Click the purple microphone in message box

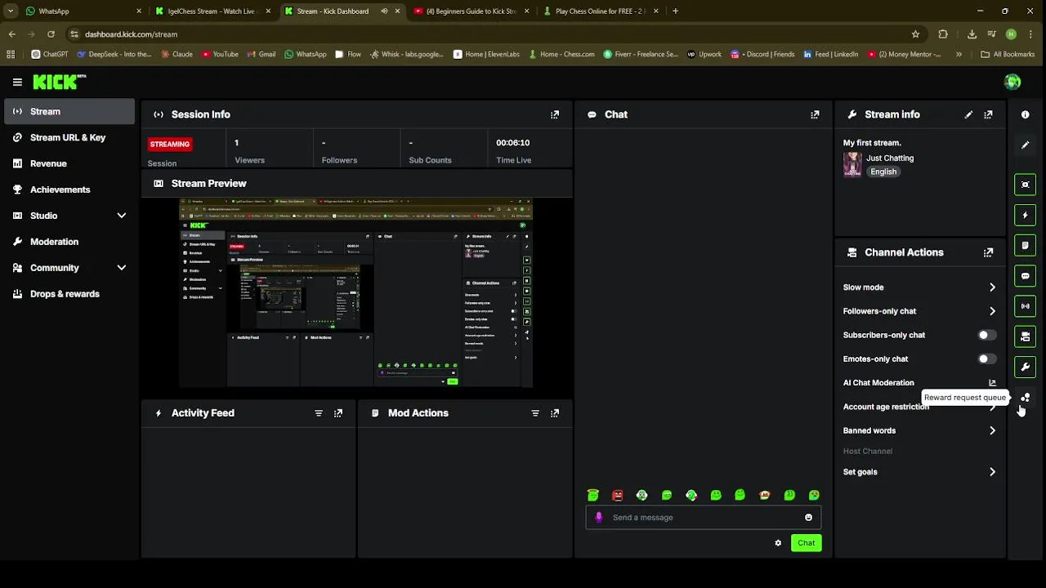click(x=599, y=517)
